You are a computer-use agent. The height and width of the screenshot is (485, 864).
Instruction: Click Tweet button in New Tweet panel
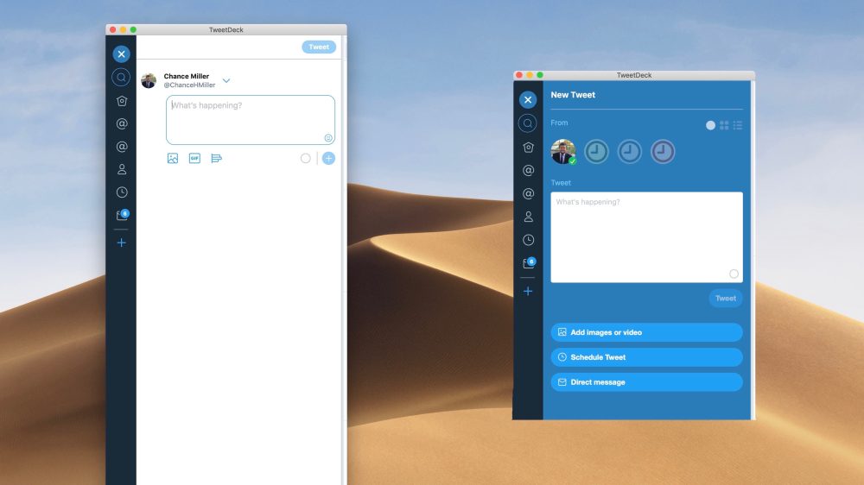coord(725,299)
